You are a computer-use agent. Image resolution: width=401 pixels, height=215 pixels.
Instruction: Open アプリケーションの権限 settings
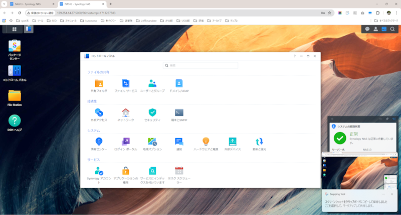[126, 175]
